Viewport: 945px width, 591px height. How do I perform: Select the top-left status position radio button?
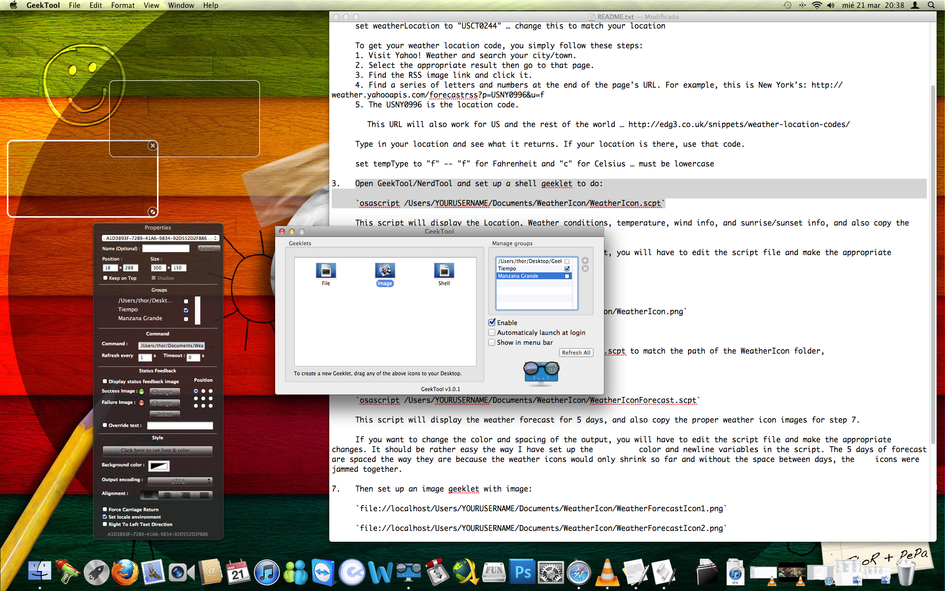point(196,391)
